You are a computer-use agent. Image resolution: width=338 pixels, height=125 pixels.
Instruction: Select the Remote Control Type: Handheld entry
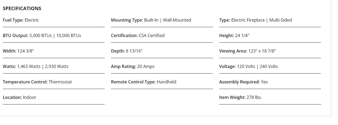pos(143,82)
